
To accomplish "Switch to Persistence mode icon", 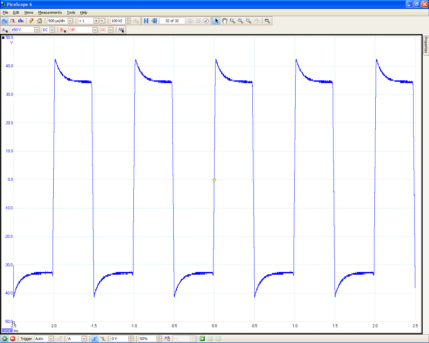I will pyautogui.click(x=13, y=21).
